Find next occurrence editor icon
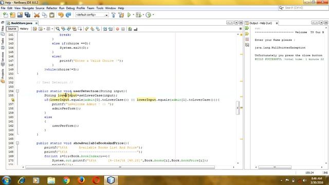The image size is (329, 185). [69, 29]
